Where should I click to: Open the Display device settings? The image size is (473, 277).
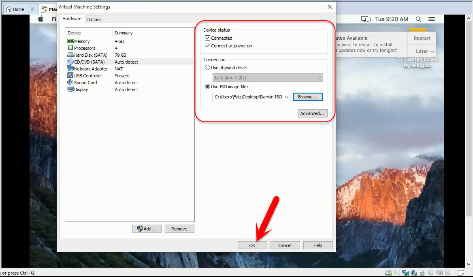pyautogui.click(x=81, y=89)
